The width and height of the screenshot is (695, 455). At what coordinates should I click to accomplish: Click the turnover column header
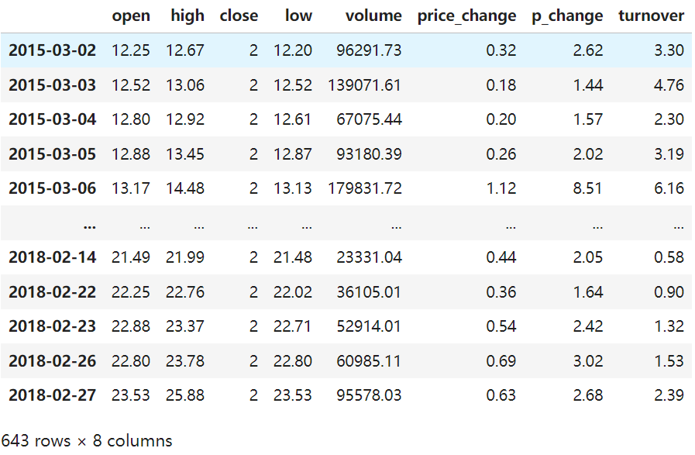(651, 16)
